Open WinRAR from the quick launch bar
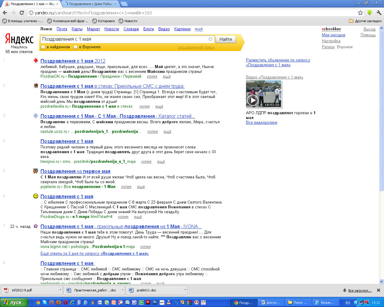This screenshot has width=384, height=307. 190,303
